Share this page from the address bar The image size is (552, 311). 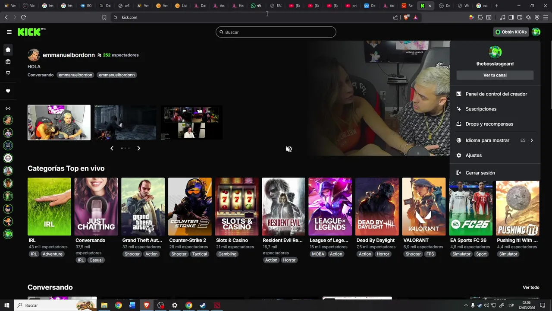[395, 17]
